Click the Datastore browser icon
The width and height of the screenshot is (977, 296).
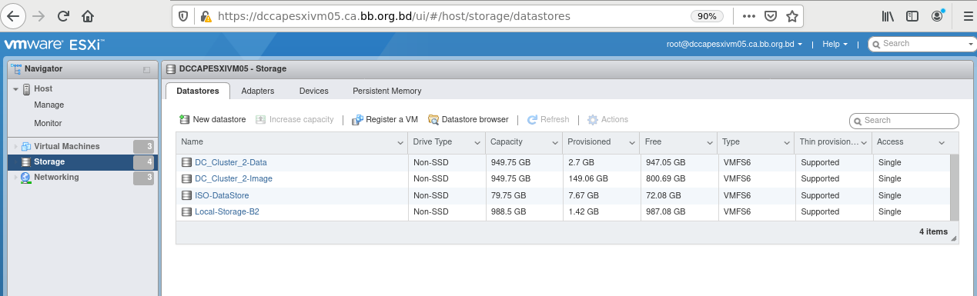click(433, 120)
